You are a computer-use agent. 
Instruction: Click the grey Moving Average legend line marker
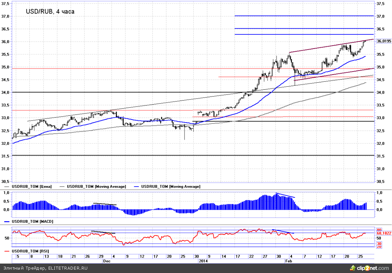[x=62, y=187]
